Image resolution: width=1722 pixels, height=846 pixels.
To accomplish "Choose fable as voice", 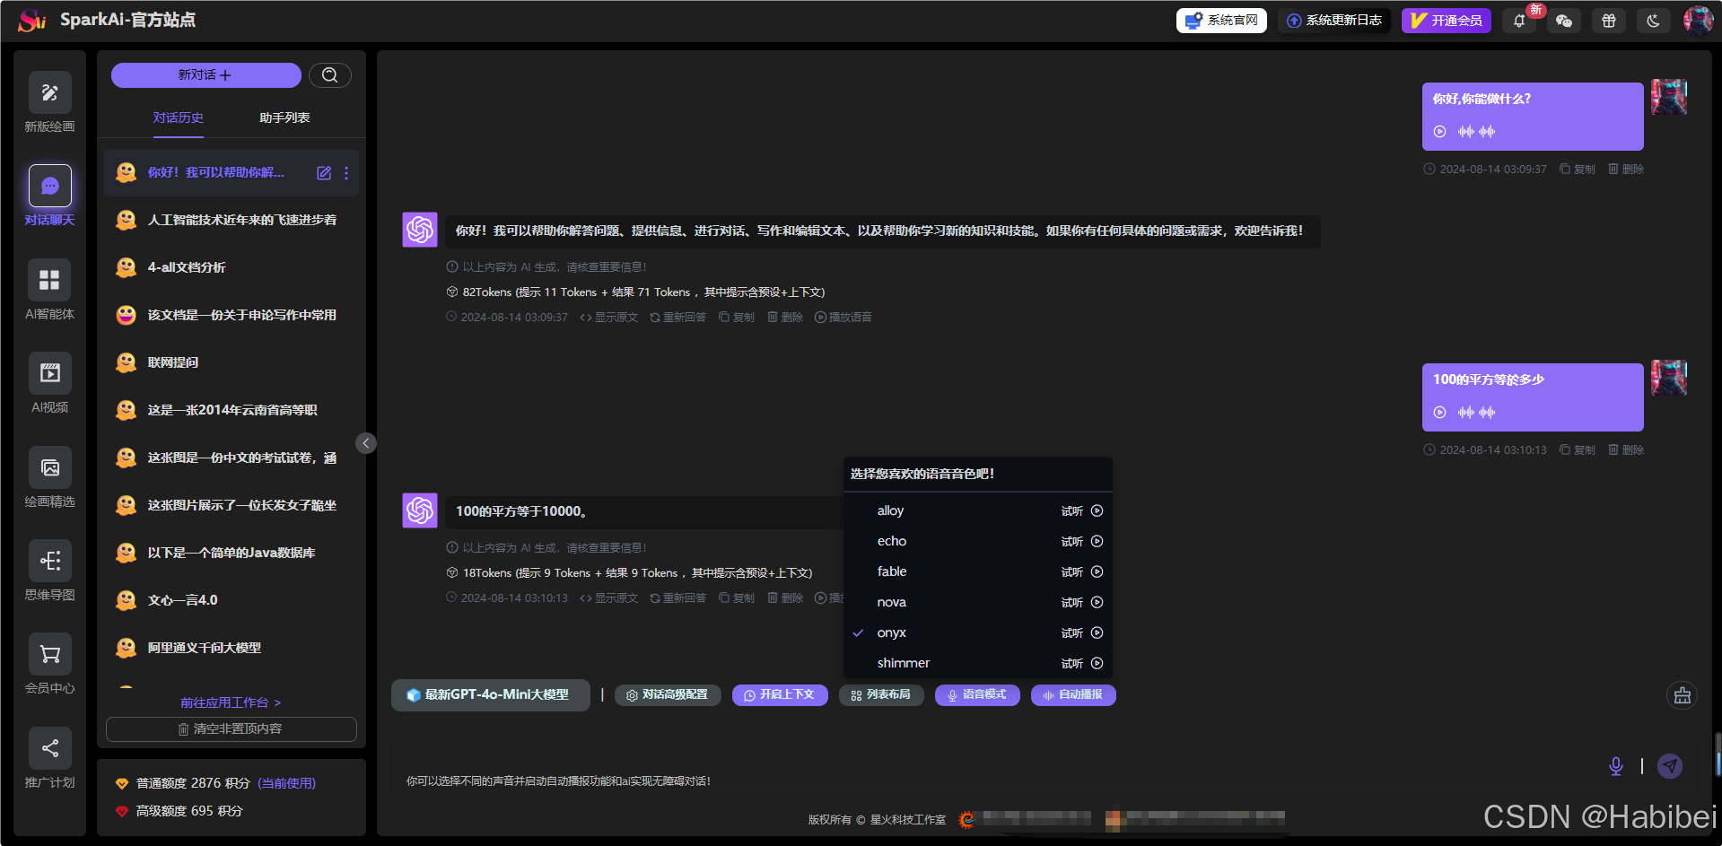I will pos(892,571).
